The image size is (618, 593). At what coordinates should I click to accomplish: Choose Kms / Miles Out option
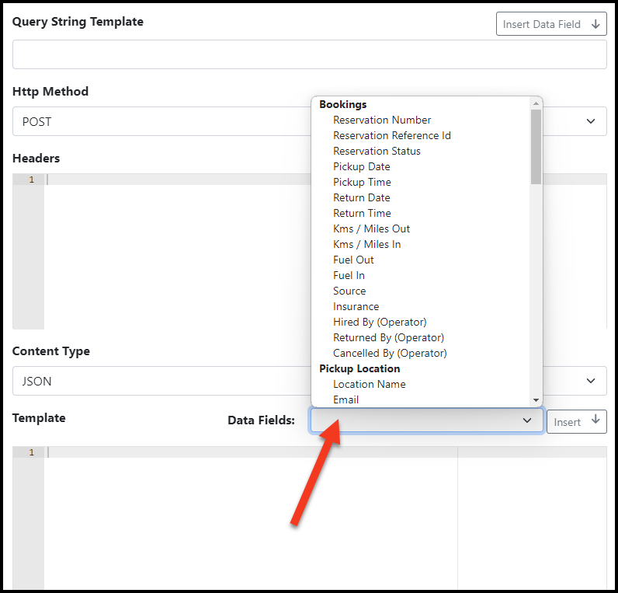click(371, 228)
